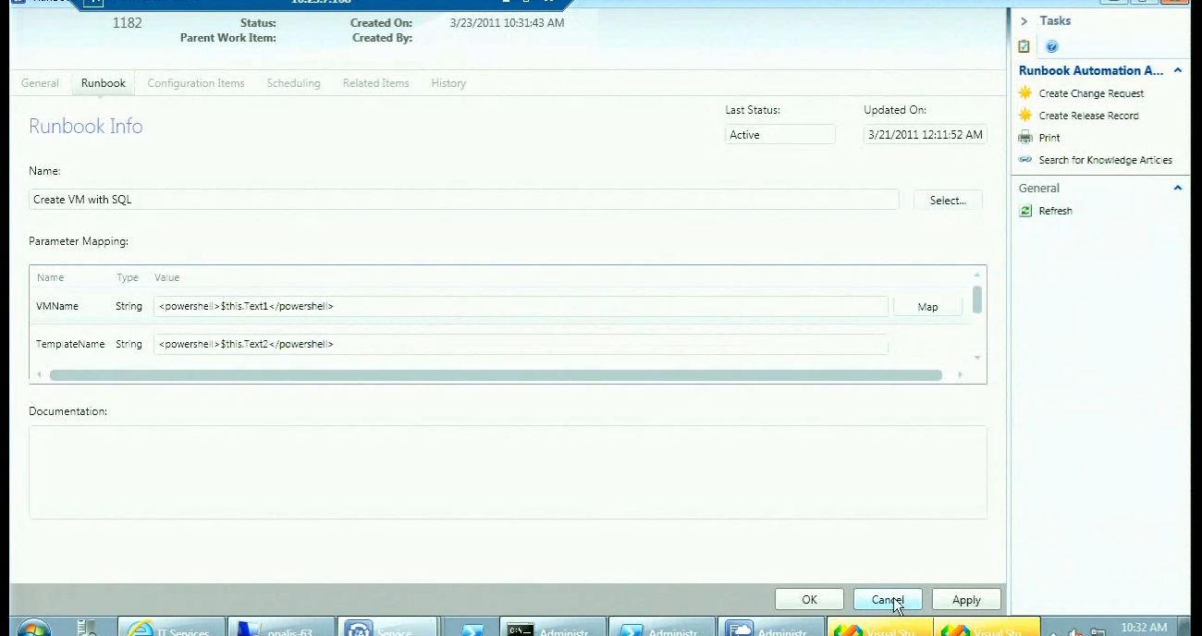Screen dimensions: 1202x636
Task: View the History tab
Action: (448, 83)
